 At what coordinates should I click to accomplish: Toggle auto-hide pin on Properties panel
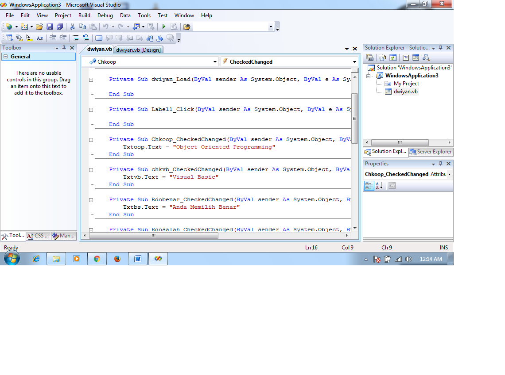[441, 164]
